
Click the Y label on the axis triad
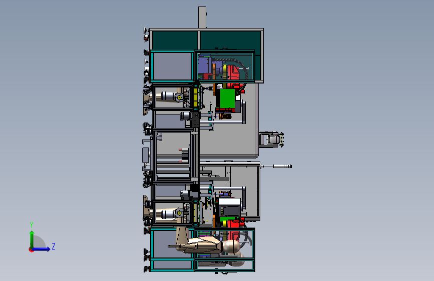(32, 224)
